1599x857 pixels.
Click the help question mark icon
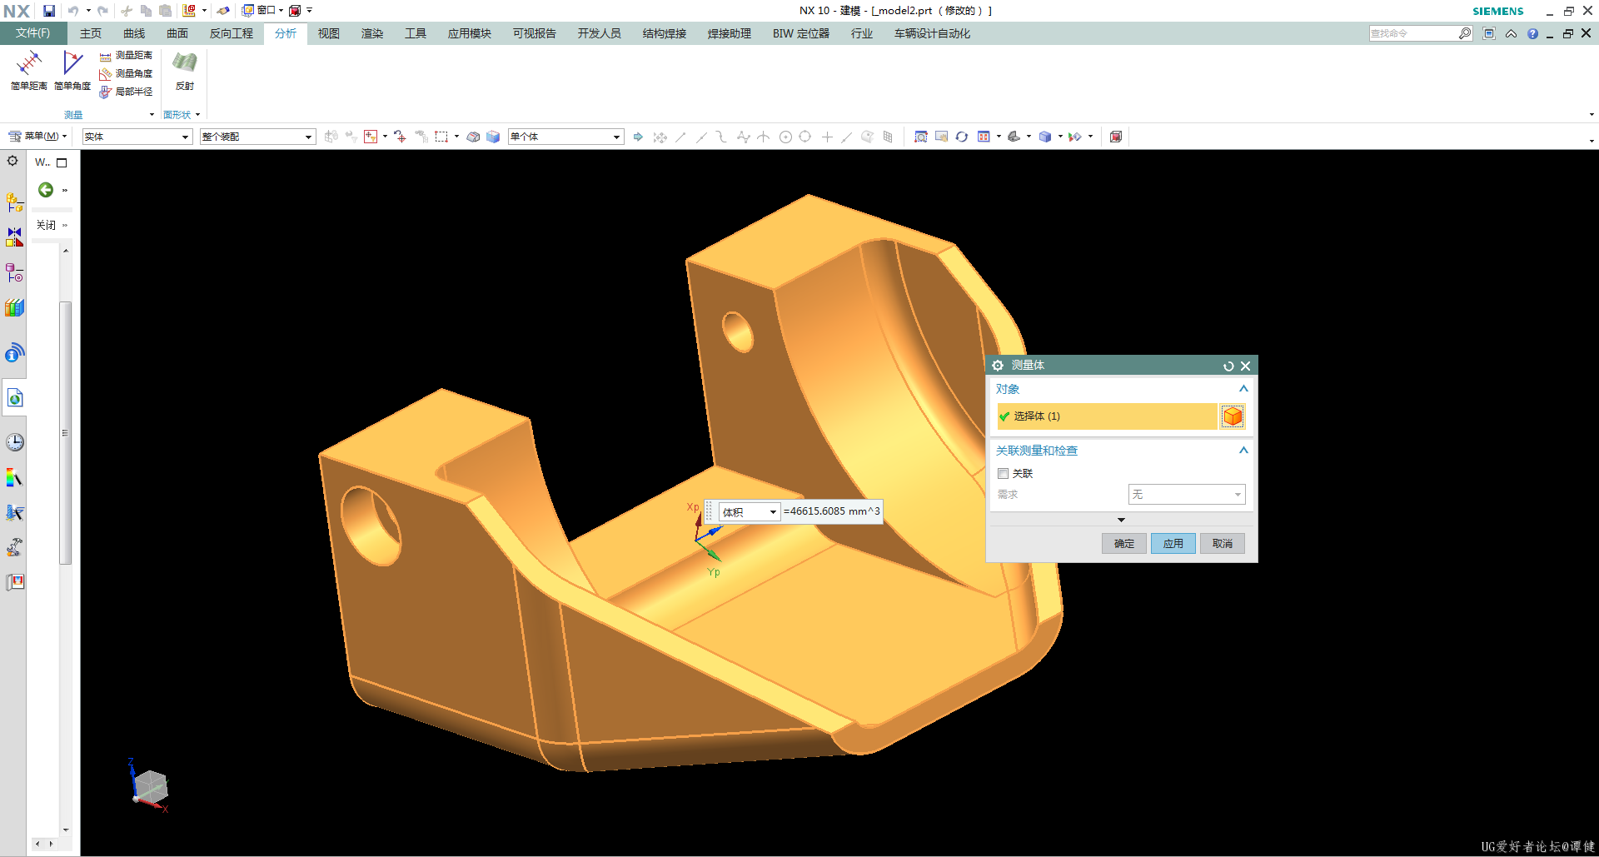point(1532,33)
